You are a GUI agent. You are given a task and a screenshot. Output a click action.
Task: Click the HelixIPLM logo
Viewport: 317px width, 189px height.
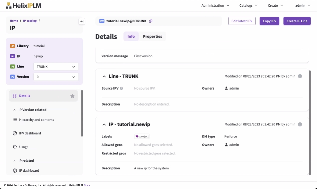click(23, 6)
